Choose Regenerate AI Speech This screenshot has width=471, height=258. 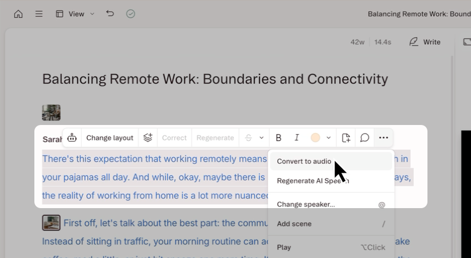pyautogui.click(x=331, y=181)
